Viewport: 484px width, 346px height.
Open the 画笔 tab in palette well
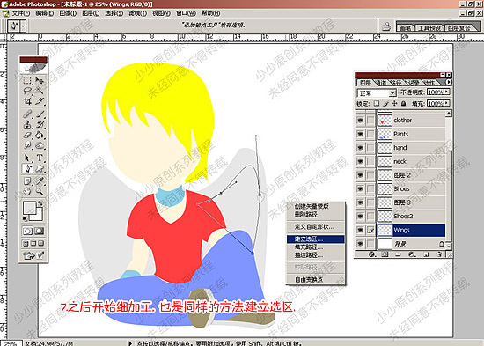pos(406,27)
